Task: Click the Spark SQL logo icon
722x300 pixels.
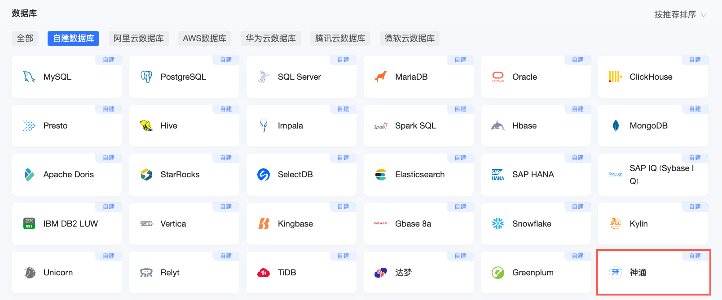Action: (381, 126)
